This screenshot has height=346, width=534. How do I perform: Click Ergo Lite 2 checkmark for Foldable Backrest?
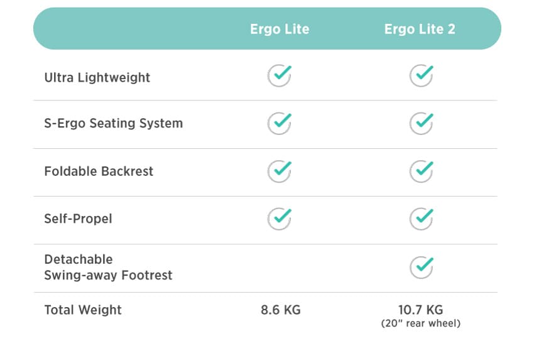coord(422,171)
